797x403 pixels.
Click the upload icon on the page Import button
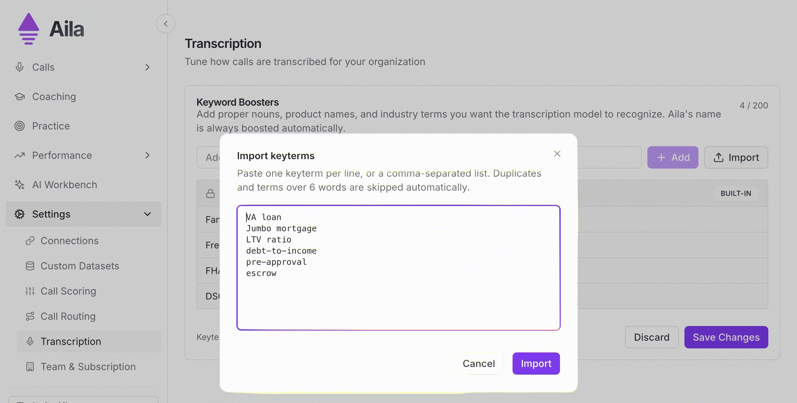tap(719, 157)
